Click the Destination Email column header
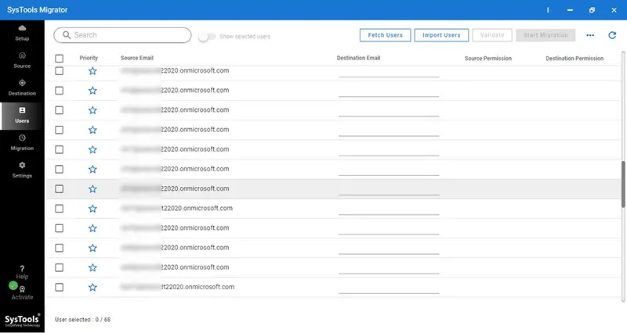This screenshot has height=333, width=627. pos(358,58)
